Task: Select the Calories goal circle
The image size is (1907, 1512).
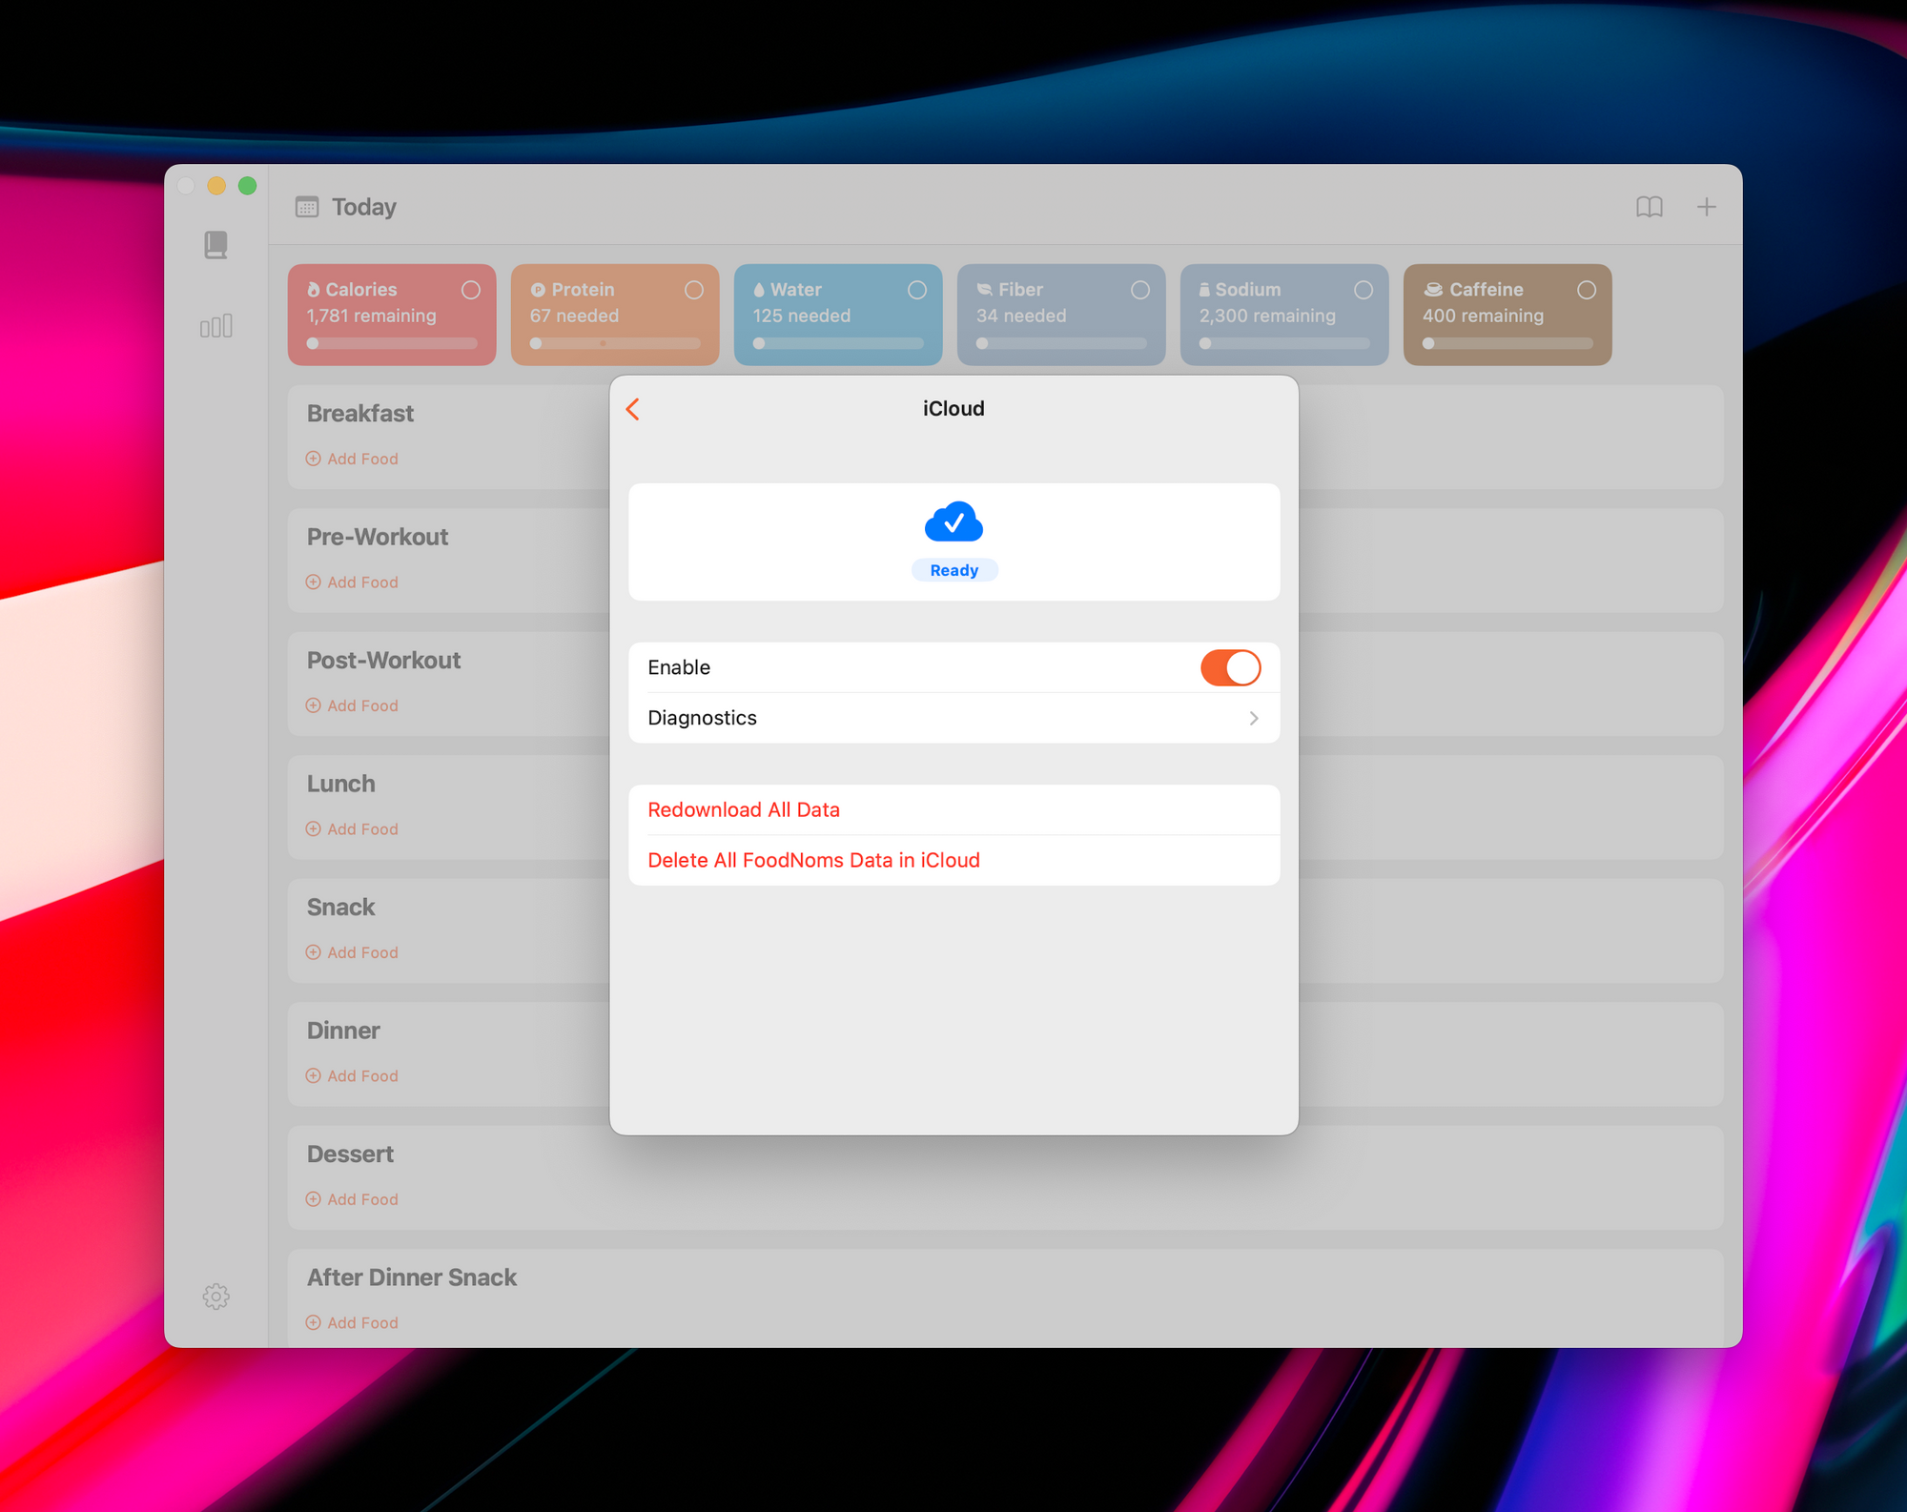Action: click(x=471, y=290)
